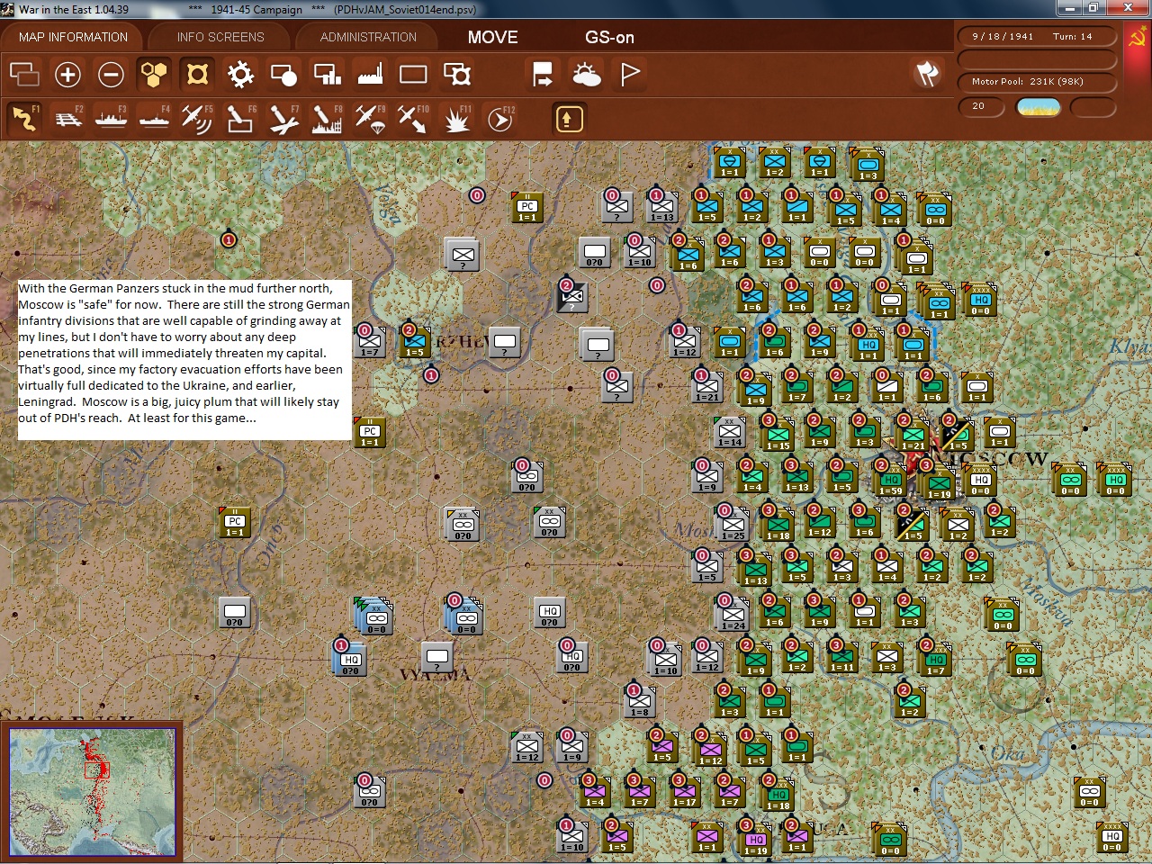The height and width of the screenshot is (864, 1152).
Task: Click the minimap overview in the corner
Action: tap(92, 792)
